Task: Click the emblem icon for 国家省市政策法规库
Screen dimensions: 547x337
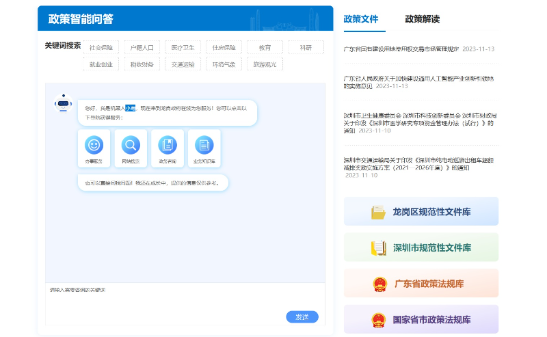Action: [378, 319]
